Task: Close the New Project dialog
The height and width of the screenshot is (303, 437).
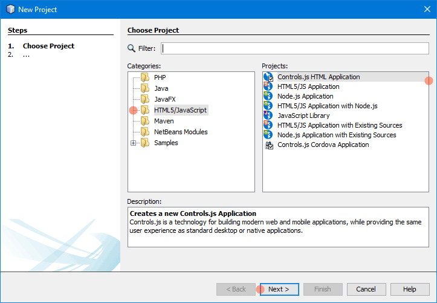Action: 427,9
